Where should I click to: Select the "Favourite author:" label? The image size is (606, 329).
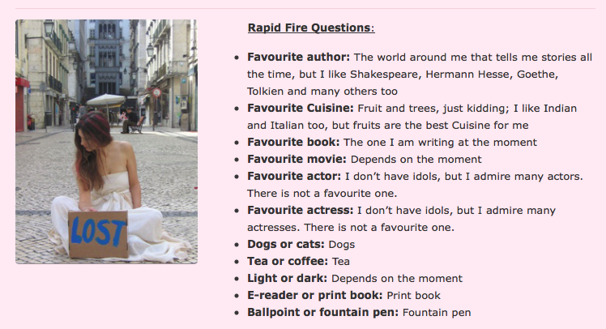tap(298, 57)
